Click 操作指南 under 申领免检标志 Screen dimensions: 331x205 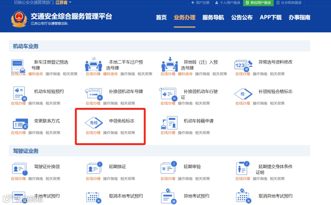click(x=110, y=133)
